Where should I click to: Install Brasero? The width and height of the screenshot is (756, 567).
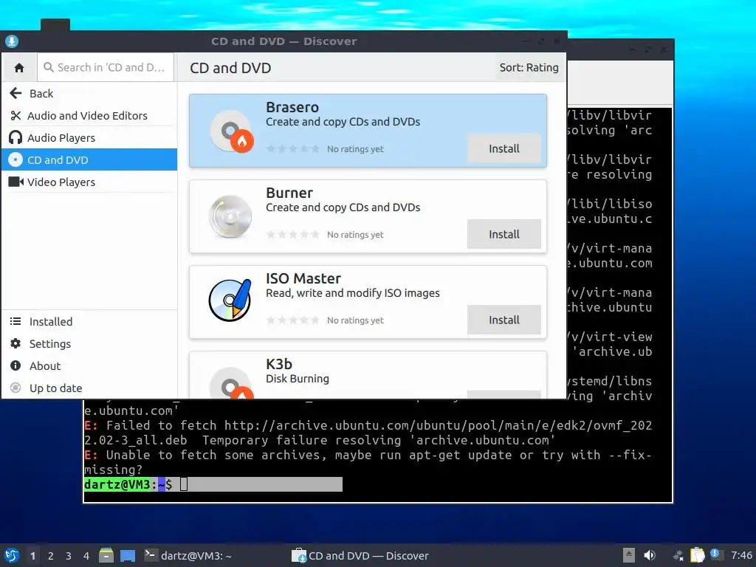pyautogui.click(x=504, y=148)
